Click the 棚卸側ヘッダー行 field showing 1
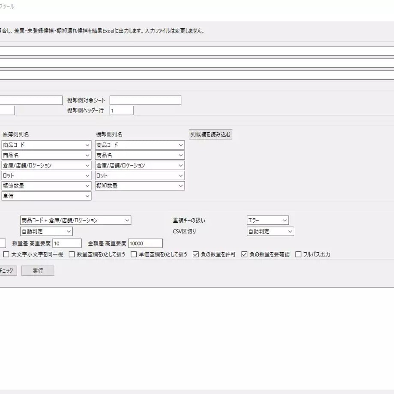 pyautogui.click(x=121, y=110)
